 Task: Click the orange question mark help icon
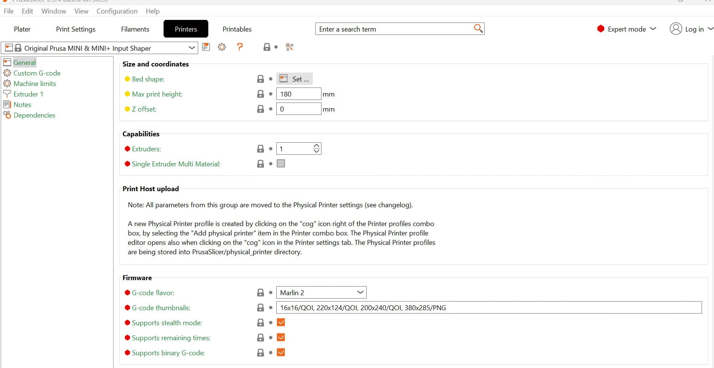tap(240, 47)
